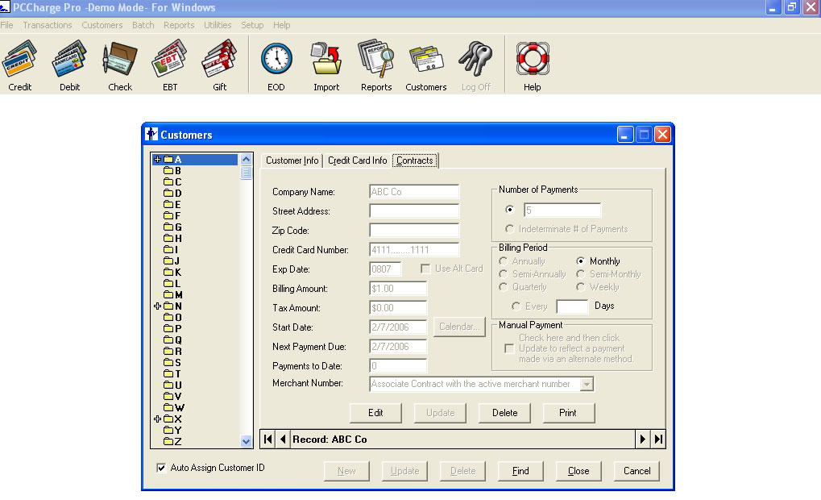Click tree scrollbar down arrow

(246, 441)
